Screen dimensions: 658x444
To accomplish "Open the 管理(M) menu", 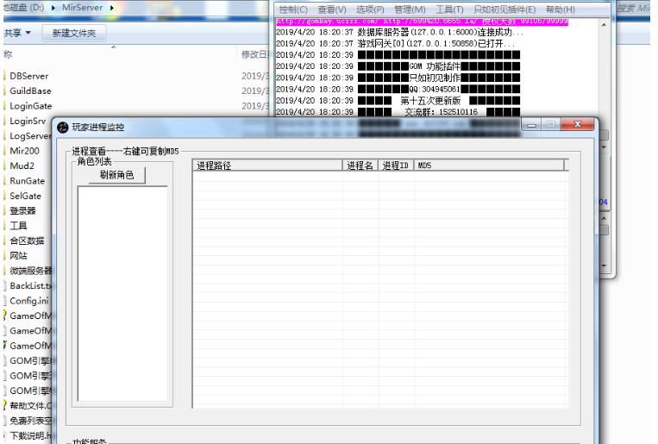I will (411, 9).
